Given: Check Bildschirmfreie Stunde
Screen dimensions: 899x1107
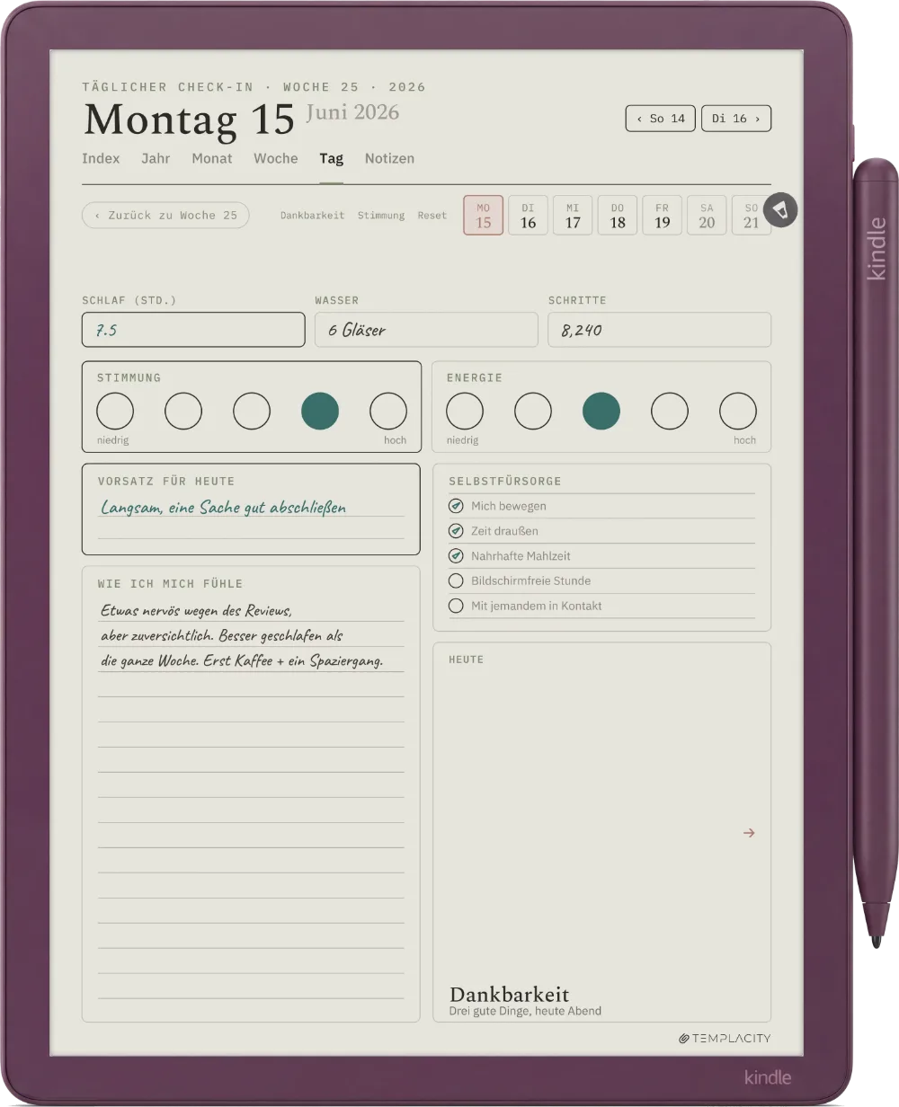Looking at the screenshot, I should point(456,580).
